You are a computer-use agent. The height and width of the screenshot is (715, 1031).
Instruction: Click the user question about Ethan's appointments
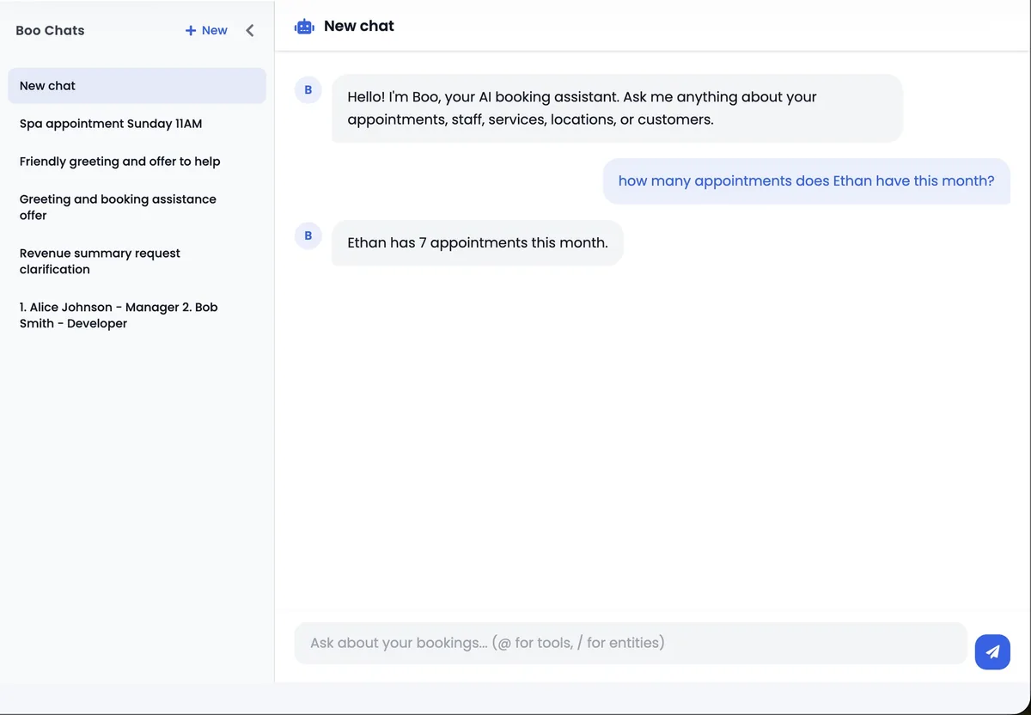pos(806,181)
